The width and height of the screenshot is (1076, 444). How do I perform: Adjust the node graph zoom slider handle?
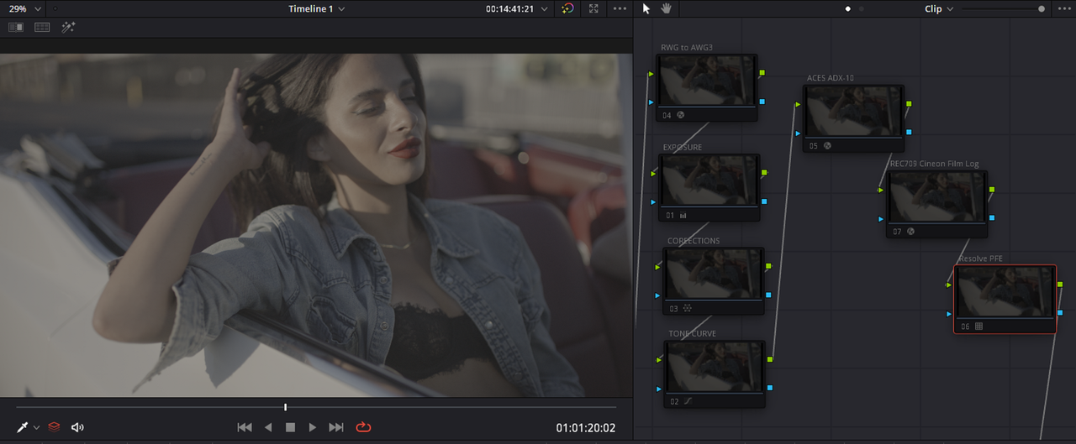click(x=1042, y=8)
